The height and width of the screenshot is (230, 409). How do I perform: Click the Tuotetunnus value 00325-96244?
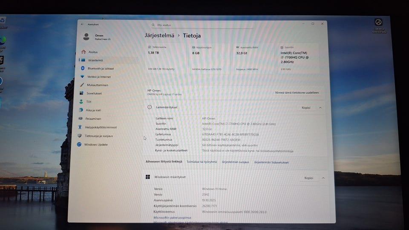[221, 140]
